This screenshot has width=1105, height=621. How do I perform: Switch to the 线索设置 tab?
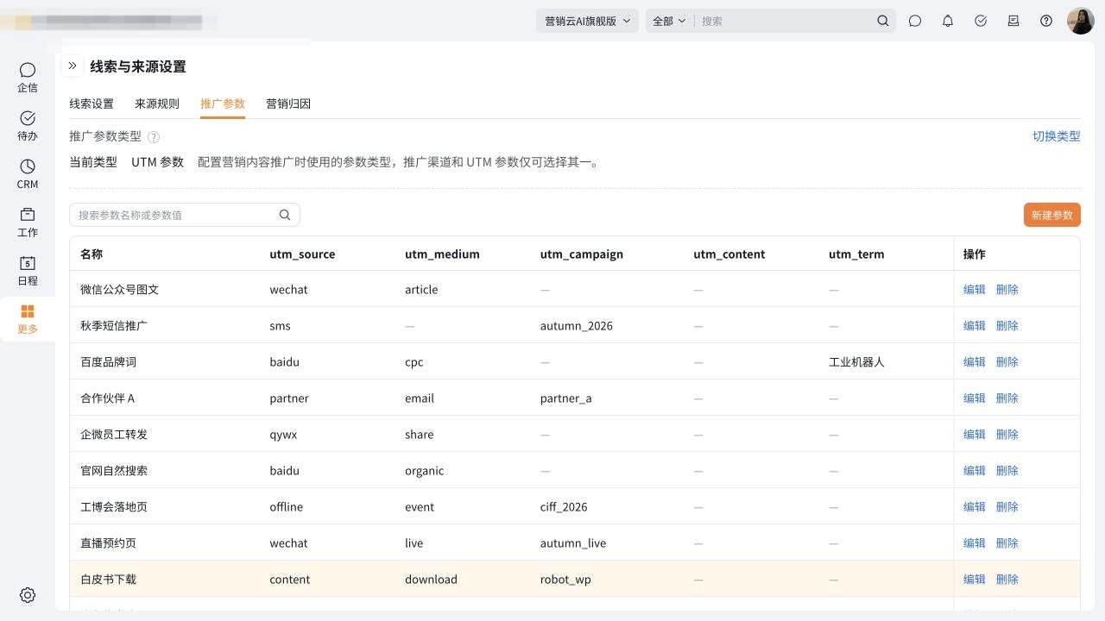92,103
